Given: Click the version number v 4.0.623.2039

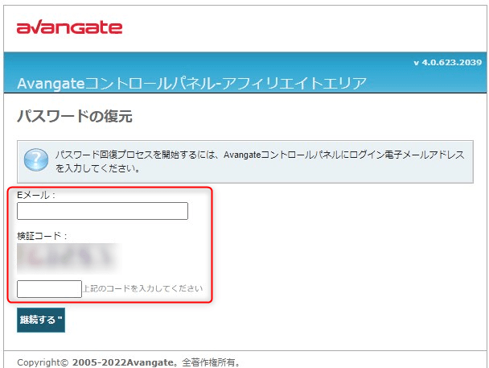Looking at the screenshot, I should point(448,63).
